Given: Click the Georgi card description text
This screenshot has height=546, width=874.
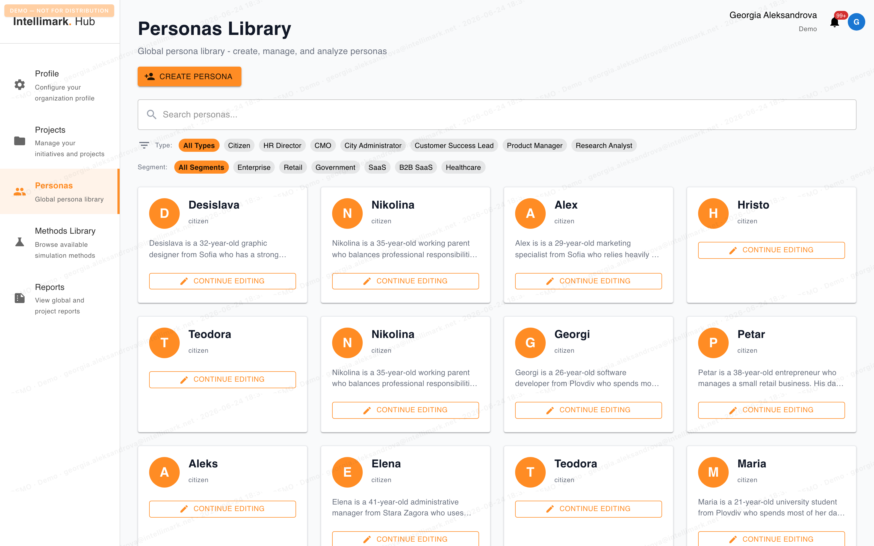Looking at the screenshot, I should [x=587, y=378].
